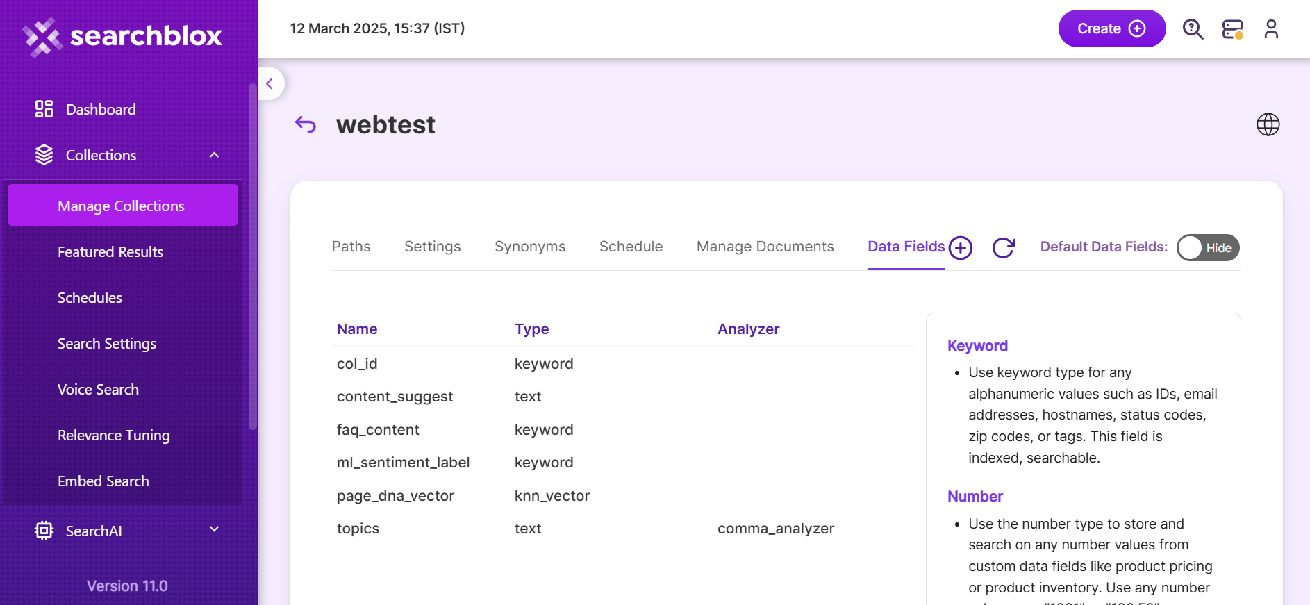This screenshot has height=605, width=1310.
Task: Click the Type column header
Action: click(532, 329)
